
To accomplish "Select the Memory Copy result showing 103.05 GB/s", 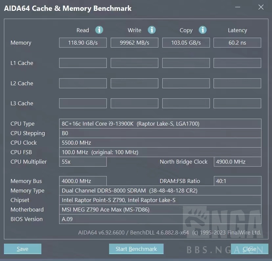I will click(x=186, y=42).
